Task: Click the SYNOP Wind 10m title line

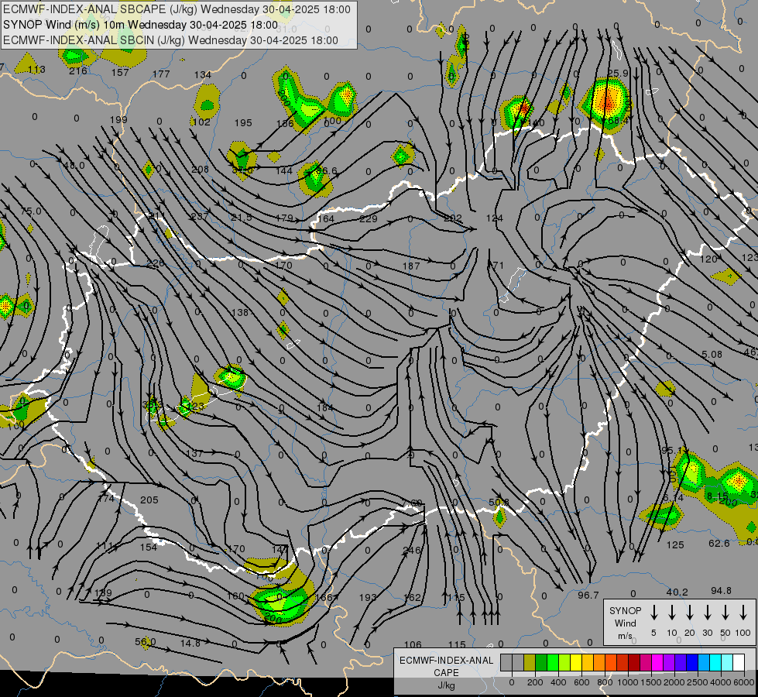Action: click(140, 25)
